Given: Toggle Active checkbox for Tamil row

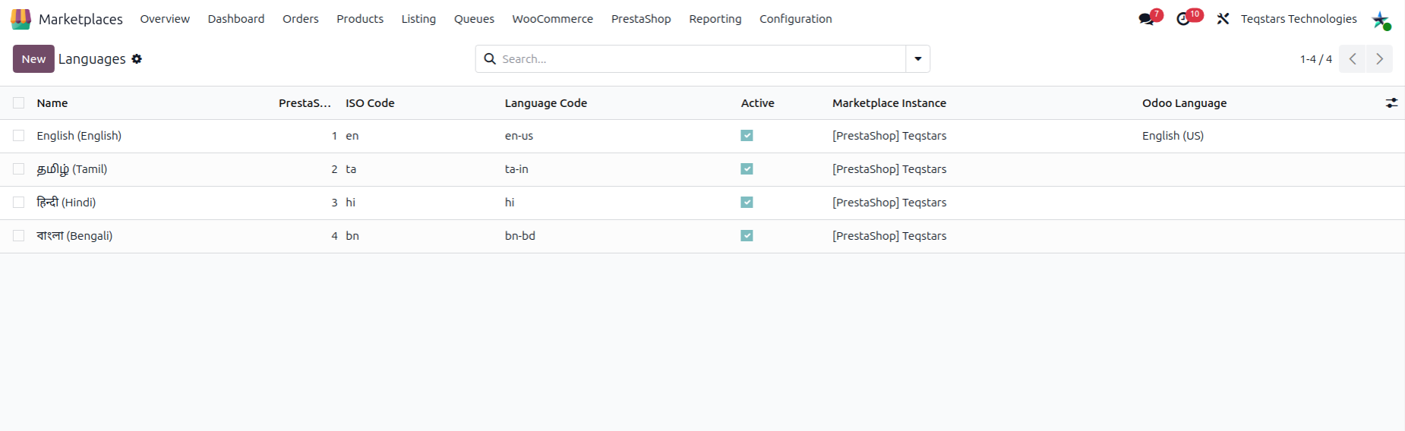Looking at the screenshot, I should [747, 169].
